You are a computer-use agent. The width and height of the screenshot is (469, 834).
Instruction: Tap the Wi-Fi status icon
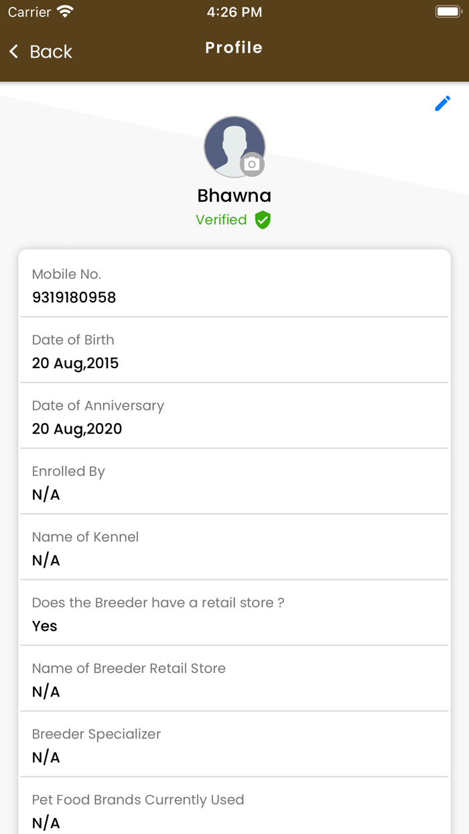pos(65,12)
